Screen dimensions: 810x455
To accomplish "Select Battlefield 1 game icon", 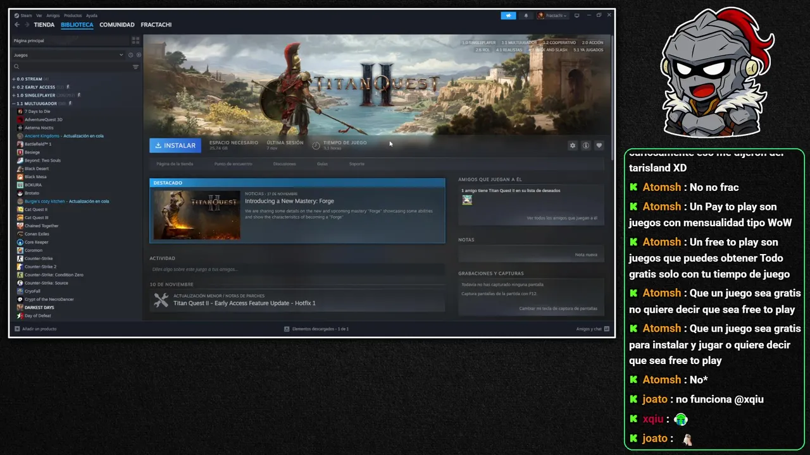I will coord(20,144).
